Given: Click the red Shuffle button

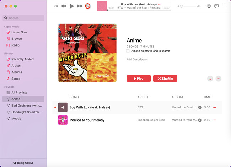Looking at the screenshot, I should pos(165,79).
